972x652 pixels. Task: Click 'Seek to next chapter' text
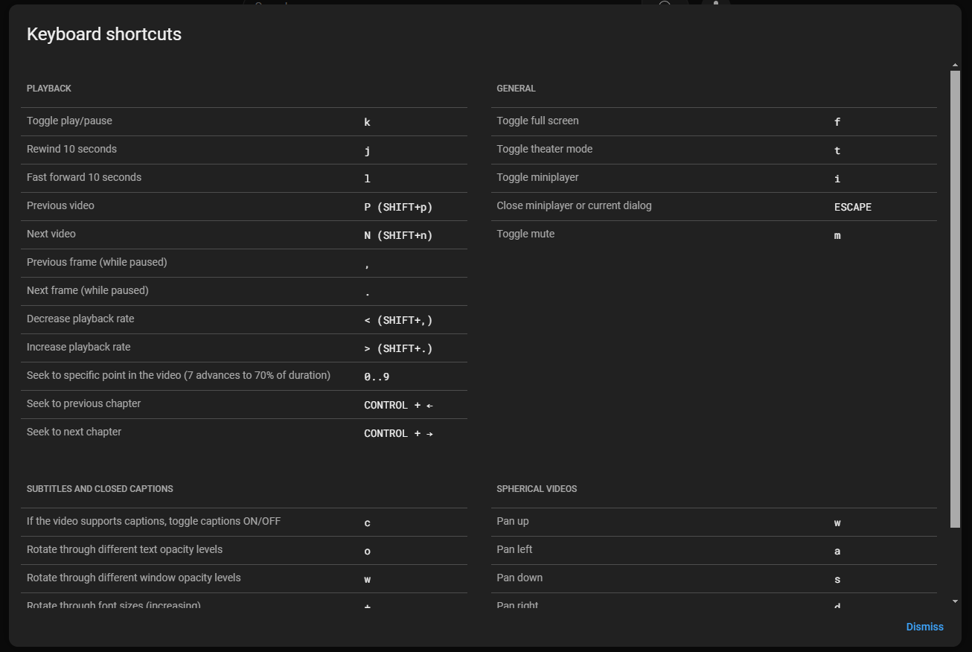pos(74,432)
